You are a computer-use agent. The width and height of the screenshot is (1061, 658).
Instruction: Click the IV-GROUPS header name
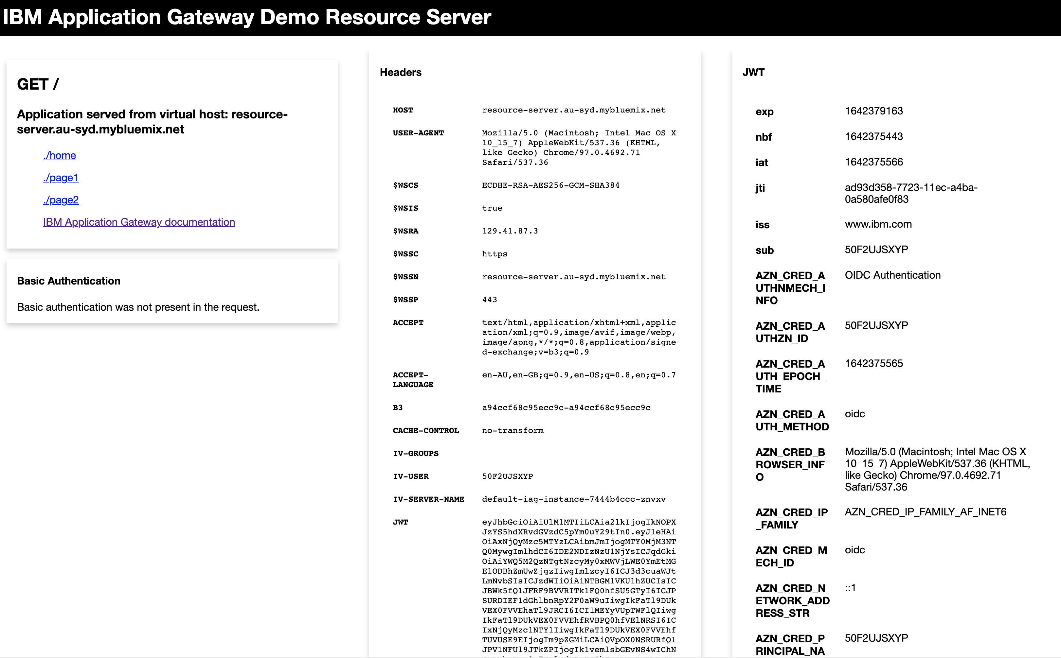(x=415, y=454)
